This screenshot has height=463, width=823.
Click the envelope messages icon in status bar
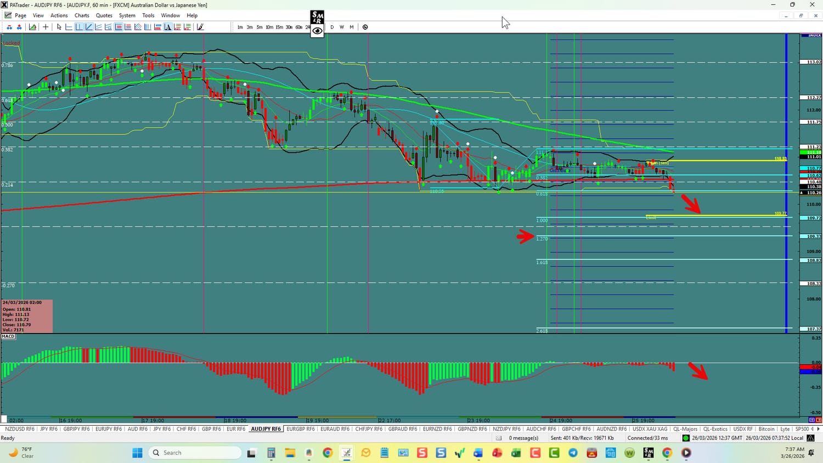pos(499,438)
